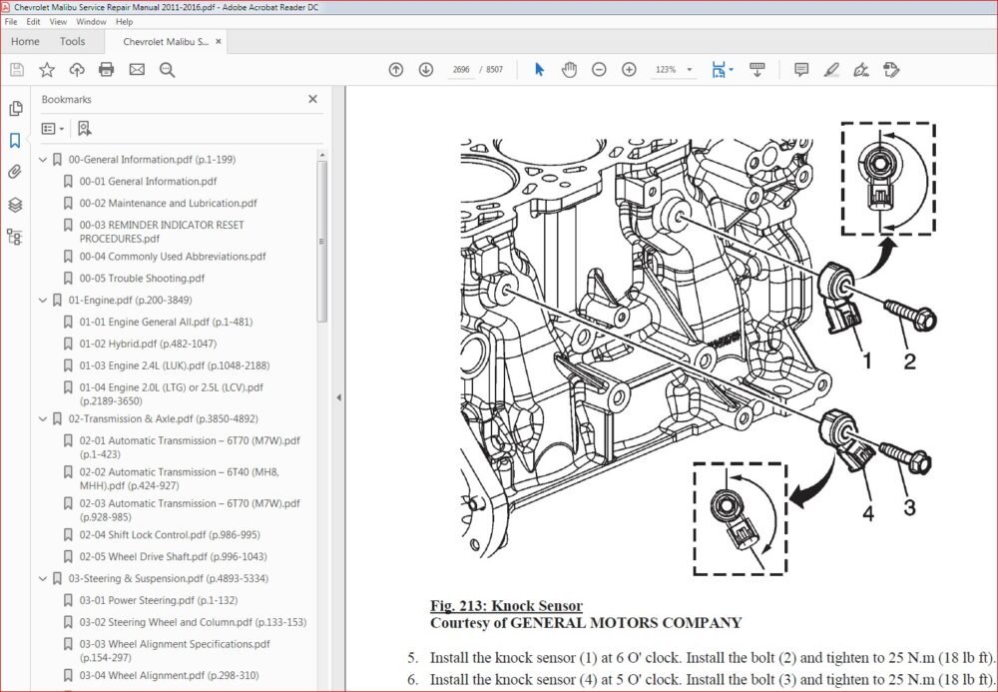Toggle the Bookmarks panel sidebar icon

pyautogui.click(x=15, y=140)
